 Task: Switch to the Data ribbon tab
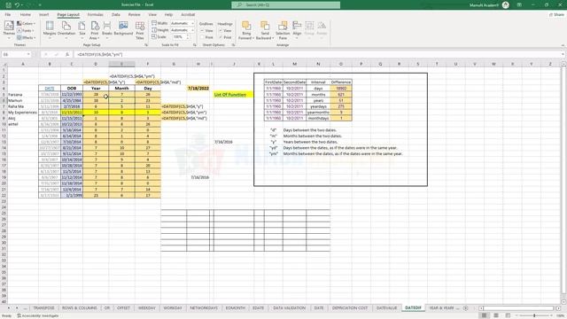pos(116,14)
